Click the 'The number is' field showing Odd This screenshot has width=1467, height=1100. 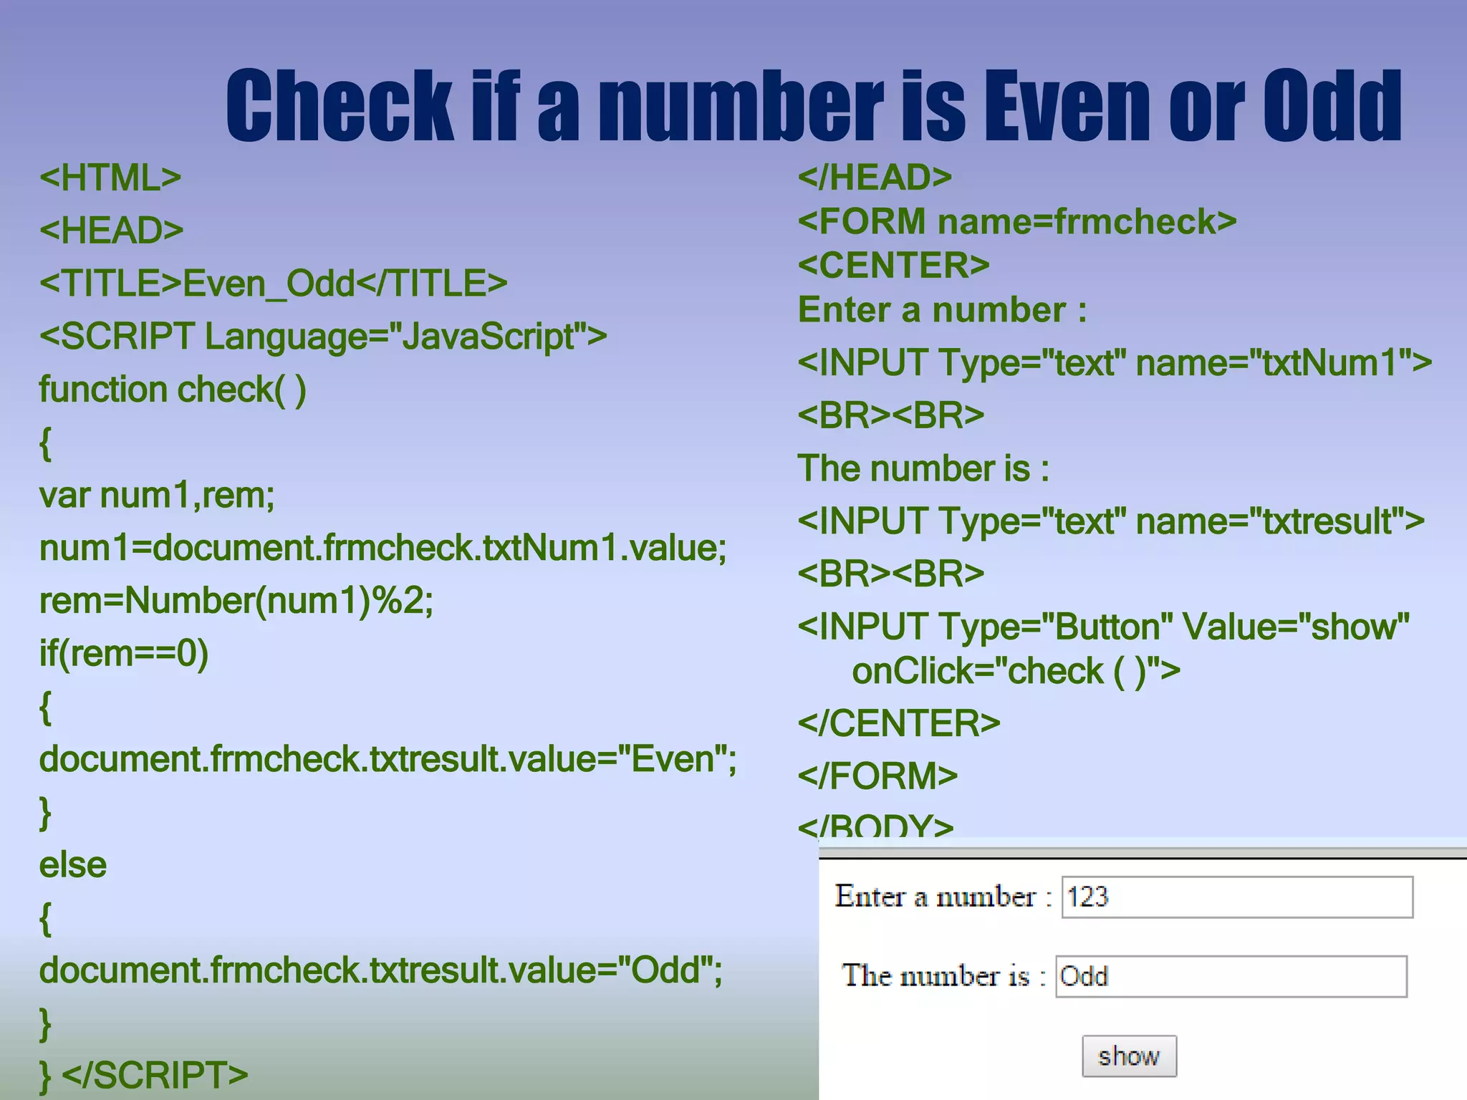(1231, 976)
